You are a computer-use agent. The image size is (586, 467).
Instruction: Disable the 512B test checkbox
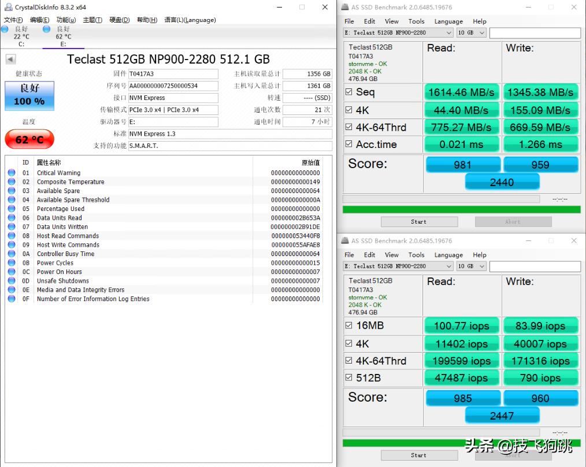click(348, 378)
